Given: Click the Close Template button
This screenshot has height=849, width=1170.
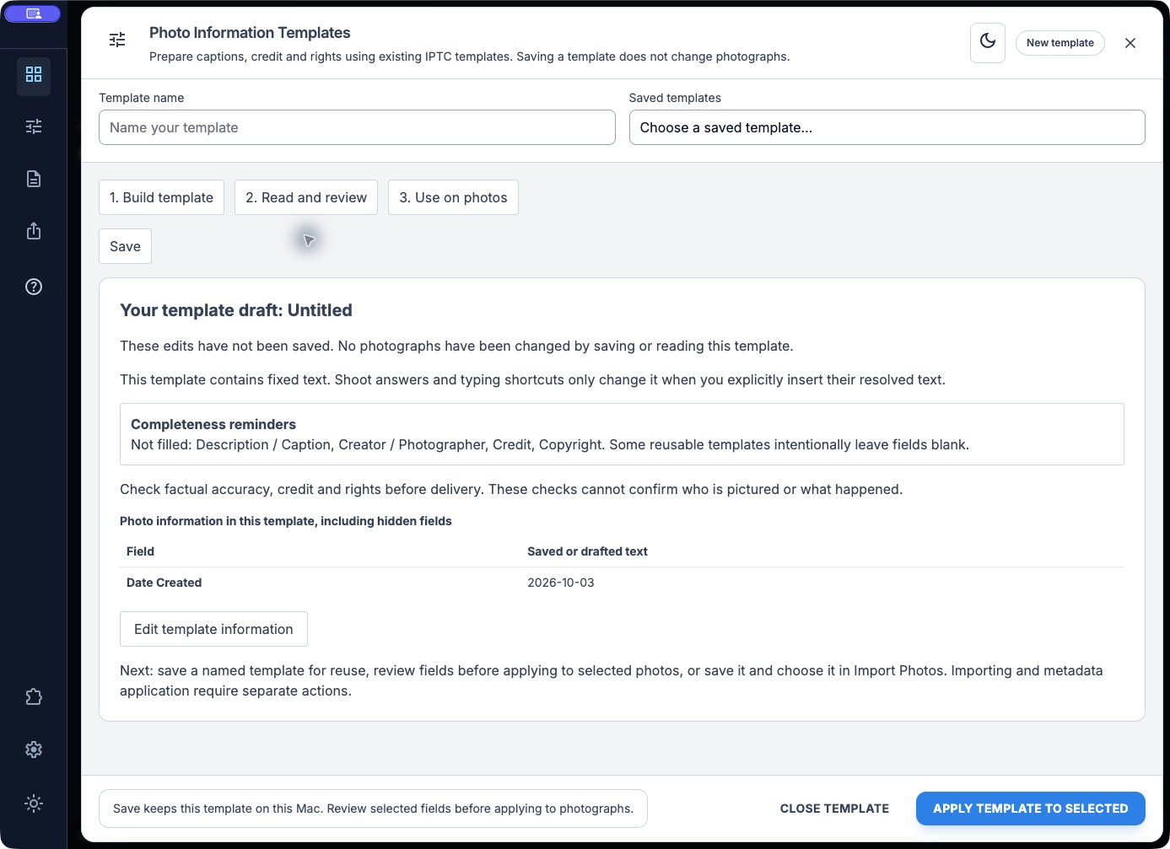Looking at the screenshot, I should point(834,809).
